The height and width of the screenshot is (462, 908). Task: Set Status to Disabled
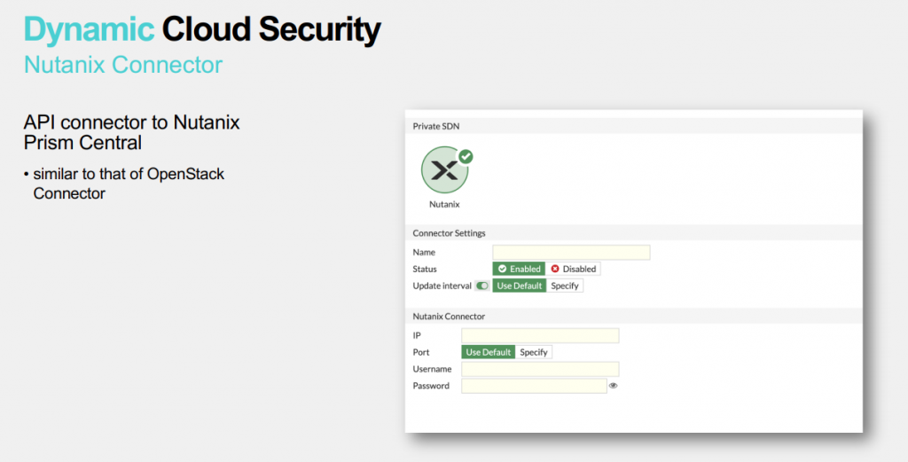click(x=573, y=269)
